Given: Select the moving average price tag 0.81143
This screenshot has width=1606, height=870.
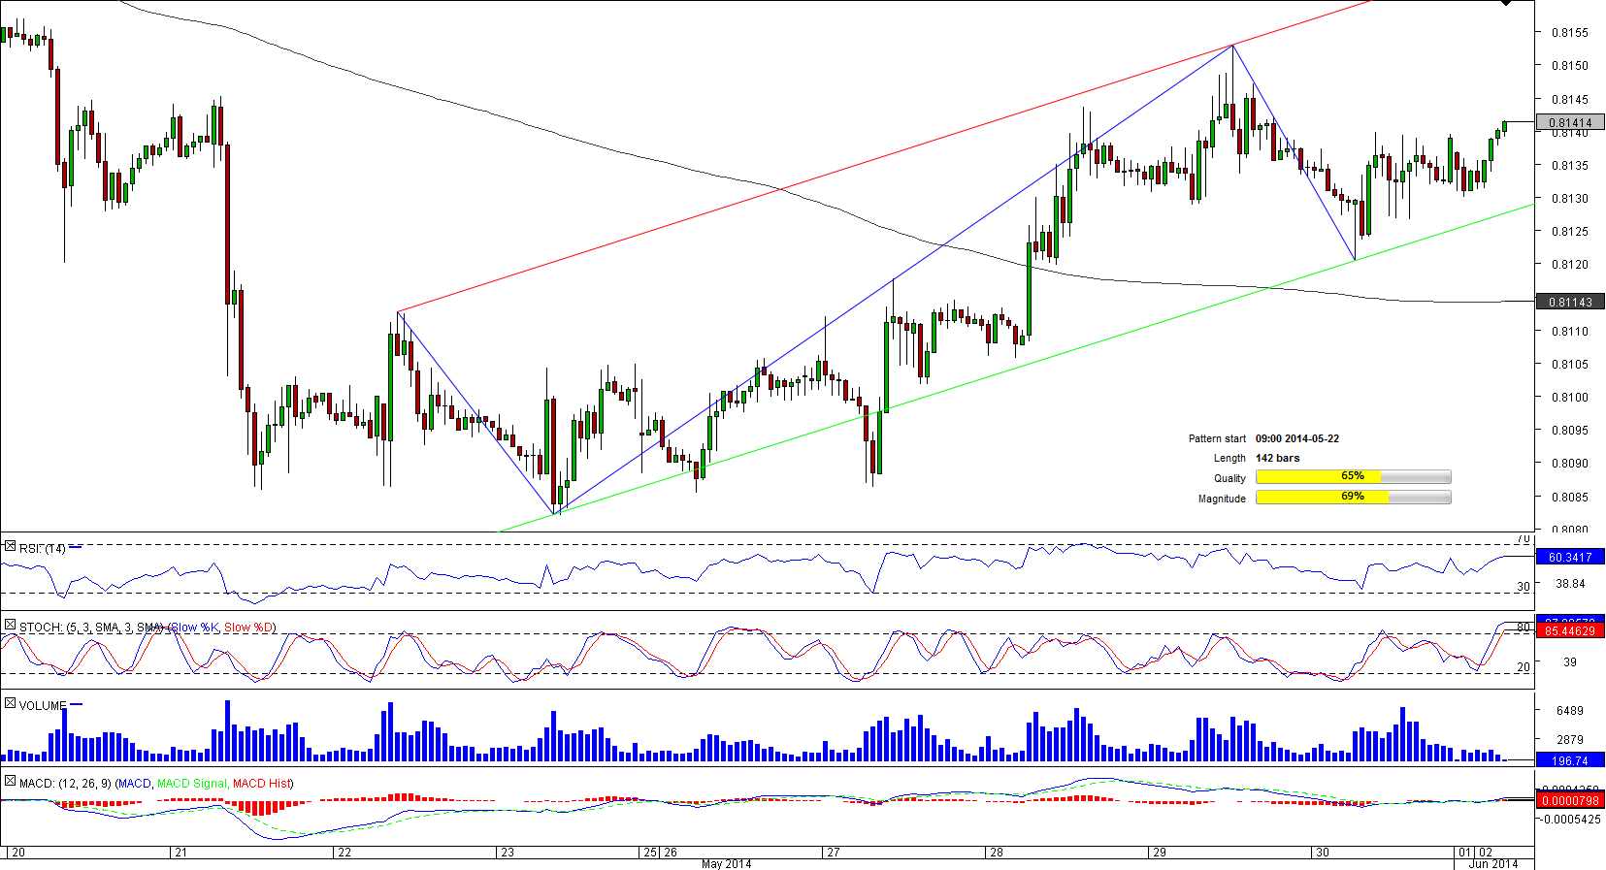Looking at the screenshot, I should [x=1570, y=302].
